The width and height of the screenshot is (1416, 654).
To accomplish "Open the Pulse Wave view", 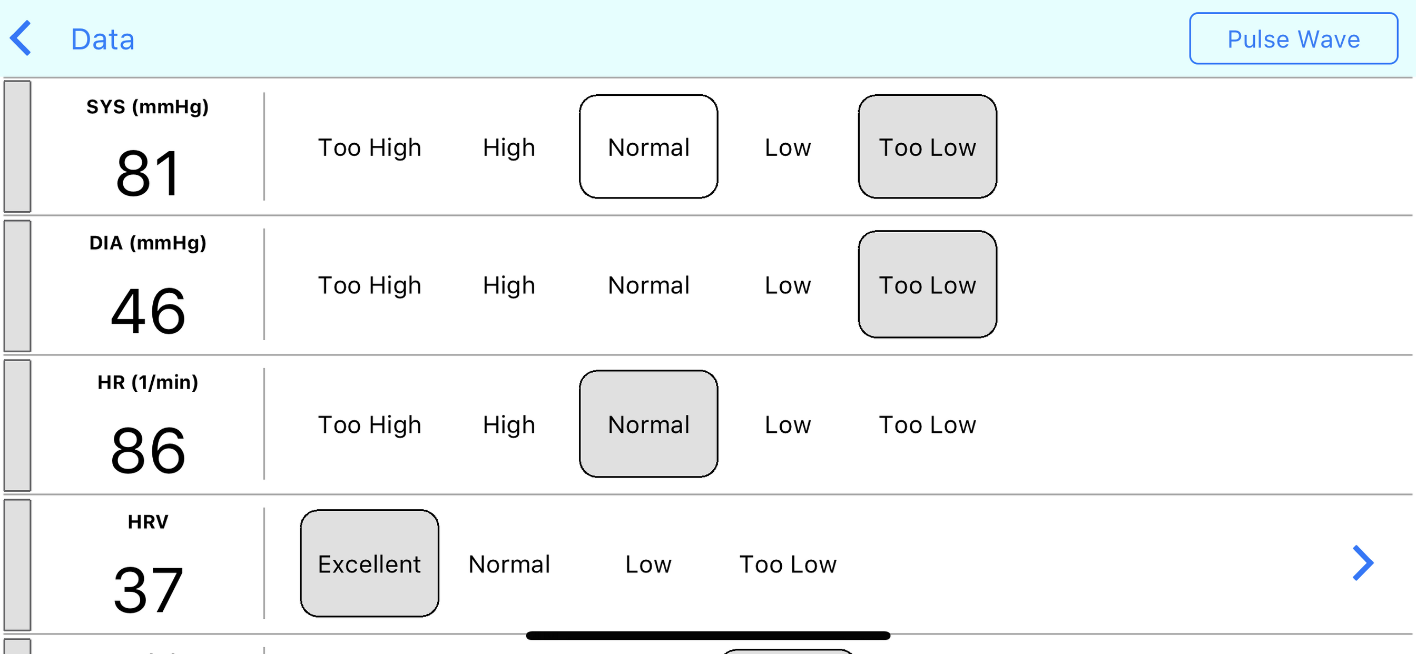I will (x=1293, y=39).
